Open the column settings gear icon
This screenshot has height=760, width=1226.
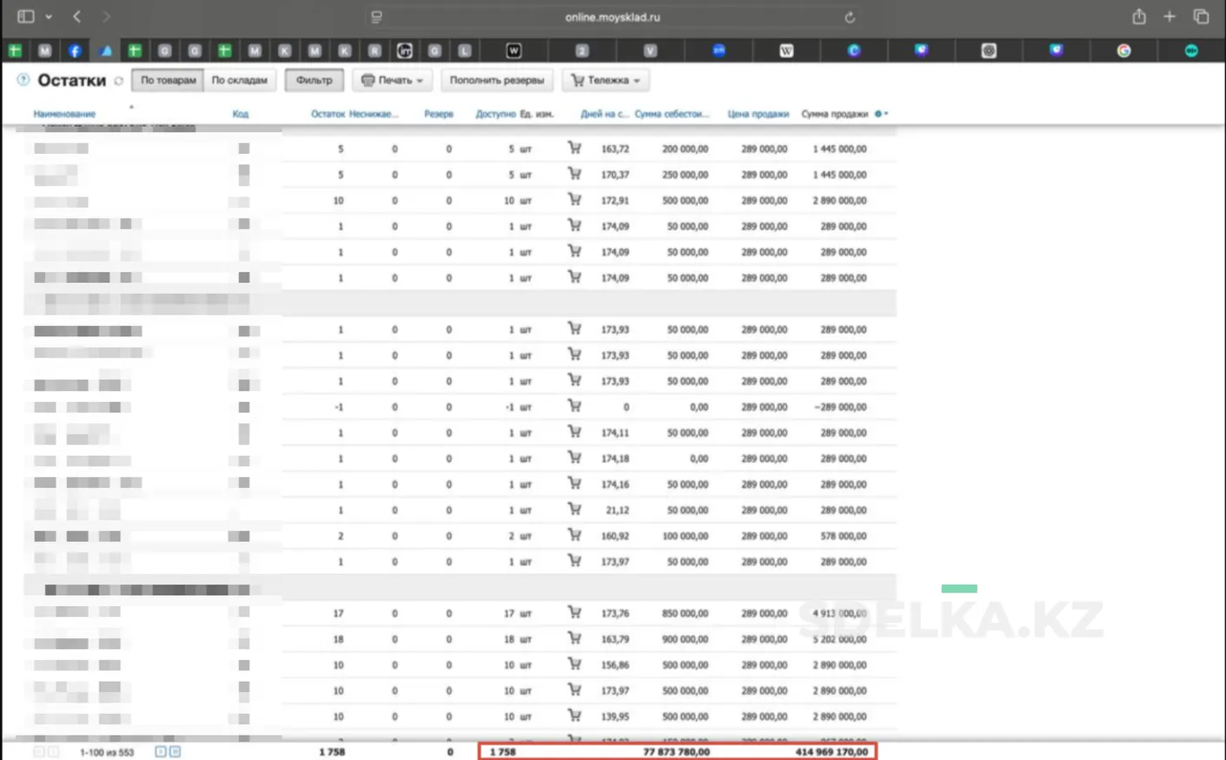pos(878,114)
